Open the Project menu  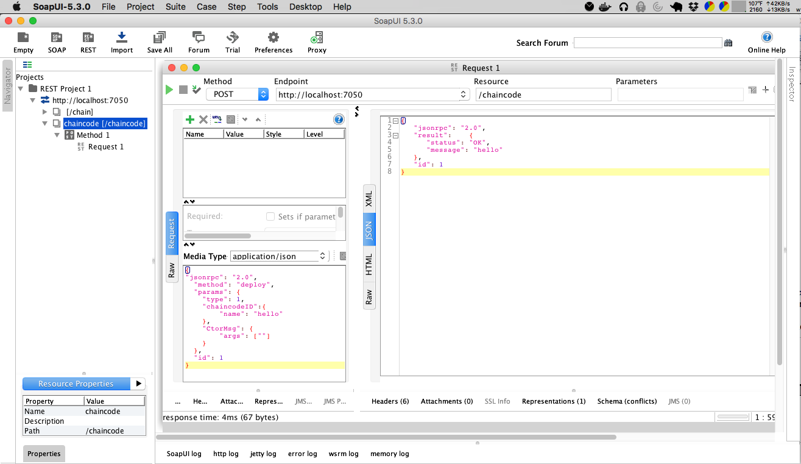point(141,7)
